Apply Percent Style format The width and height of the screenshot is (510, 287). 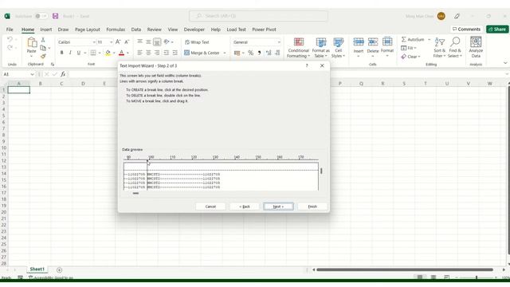tap(250, 53)
